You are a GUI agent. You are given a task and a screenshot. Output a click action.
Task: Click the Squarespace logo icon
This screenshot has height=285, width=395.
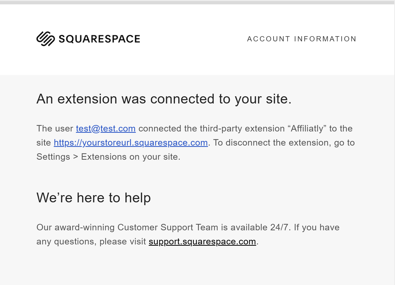pos(46,39)
